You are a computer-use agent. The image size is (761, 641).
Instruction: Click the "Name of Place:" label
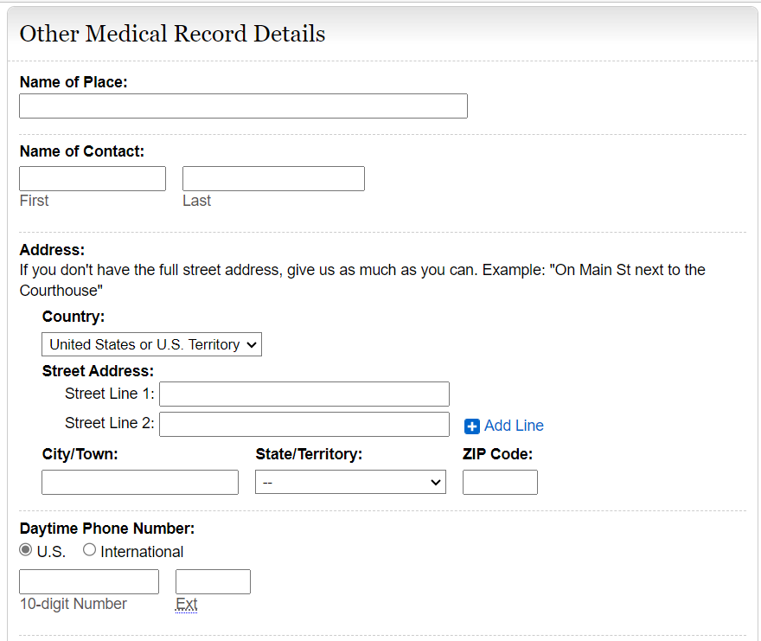point(74,82)
